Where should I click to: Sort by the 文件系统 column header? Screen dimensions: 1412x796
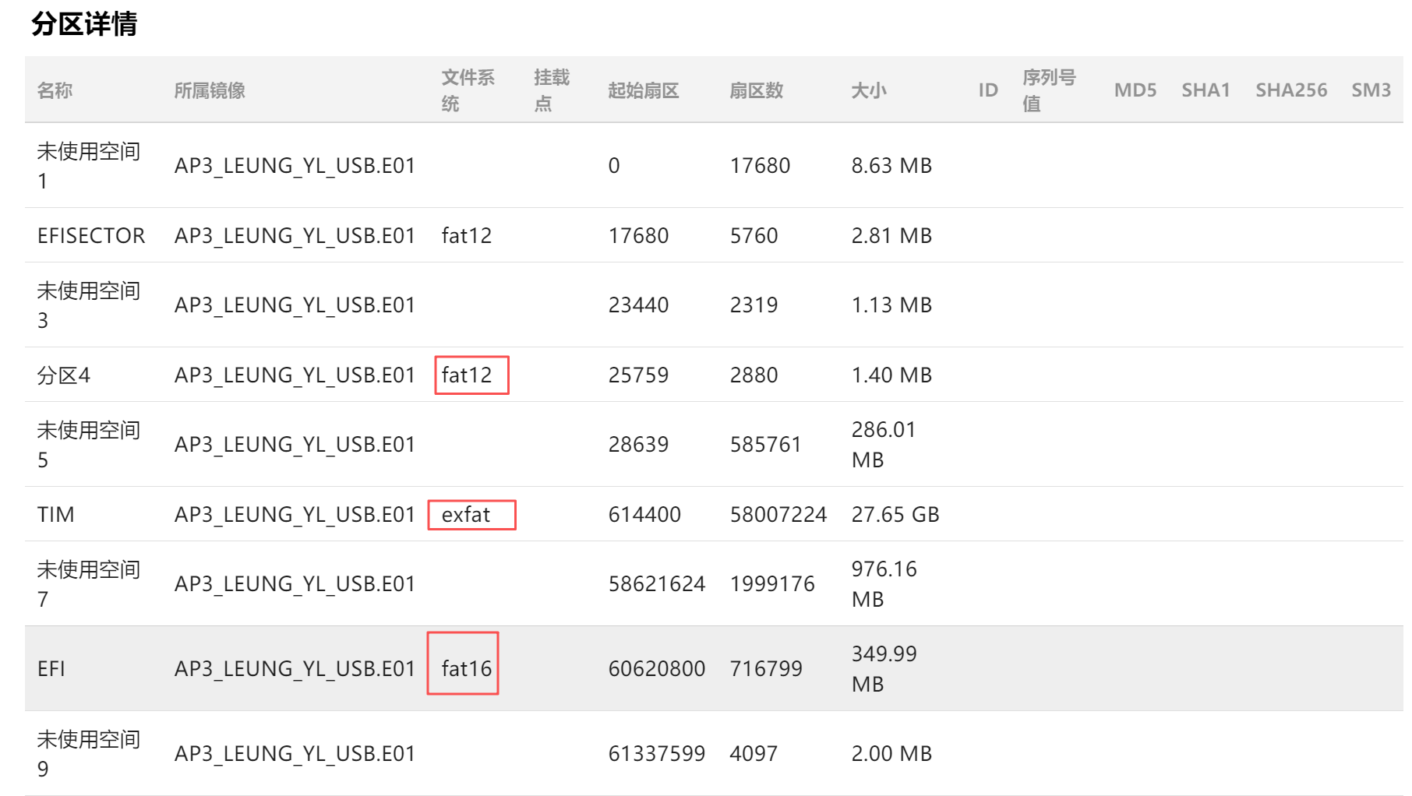(x=468, y=90)
